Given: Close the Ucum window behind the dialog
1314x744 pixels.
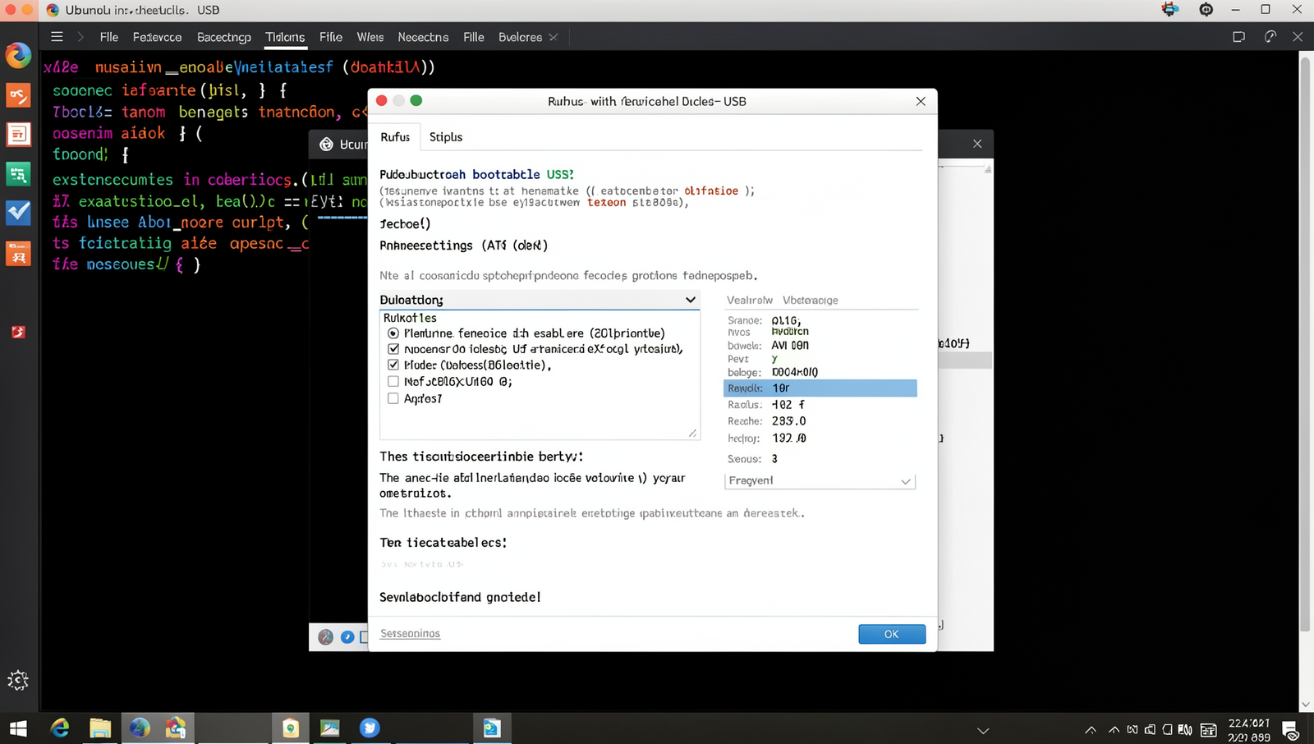Looking at the screenshot, I should pyautogui.click(x=977, y=144).
